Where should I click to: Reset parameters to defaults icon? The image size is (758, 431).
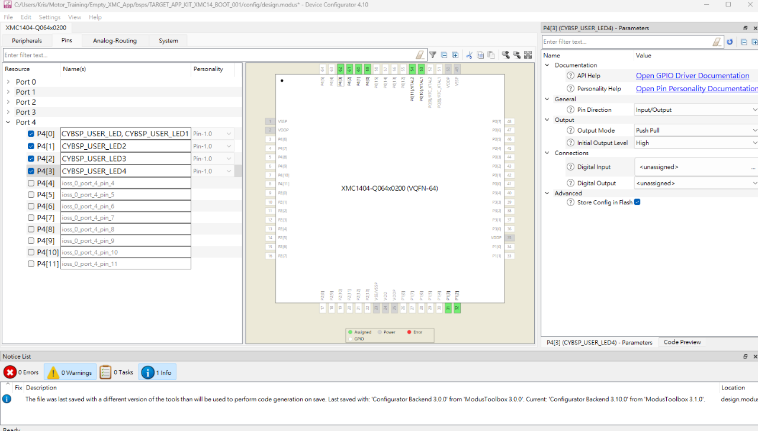coord(730,42)
